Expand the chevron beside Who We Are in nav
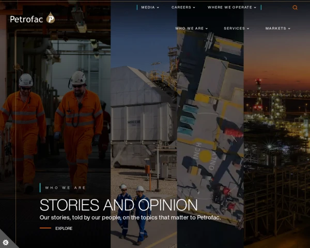Image resolution: width=310 pixels, height=248 pixels. (207, 28)
